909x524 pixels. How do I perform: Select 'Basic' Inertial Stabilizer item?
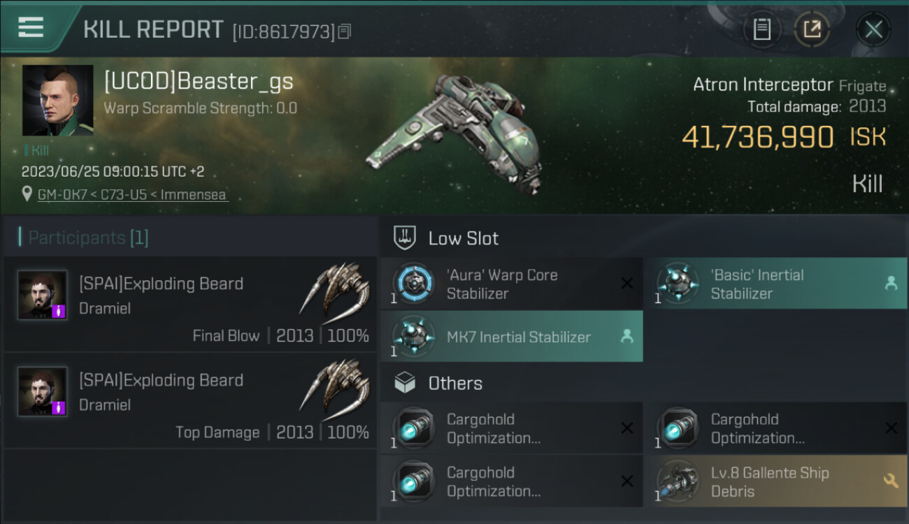point(775,284)
